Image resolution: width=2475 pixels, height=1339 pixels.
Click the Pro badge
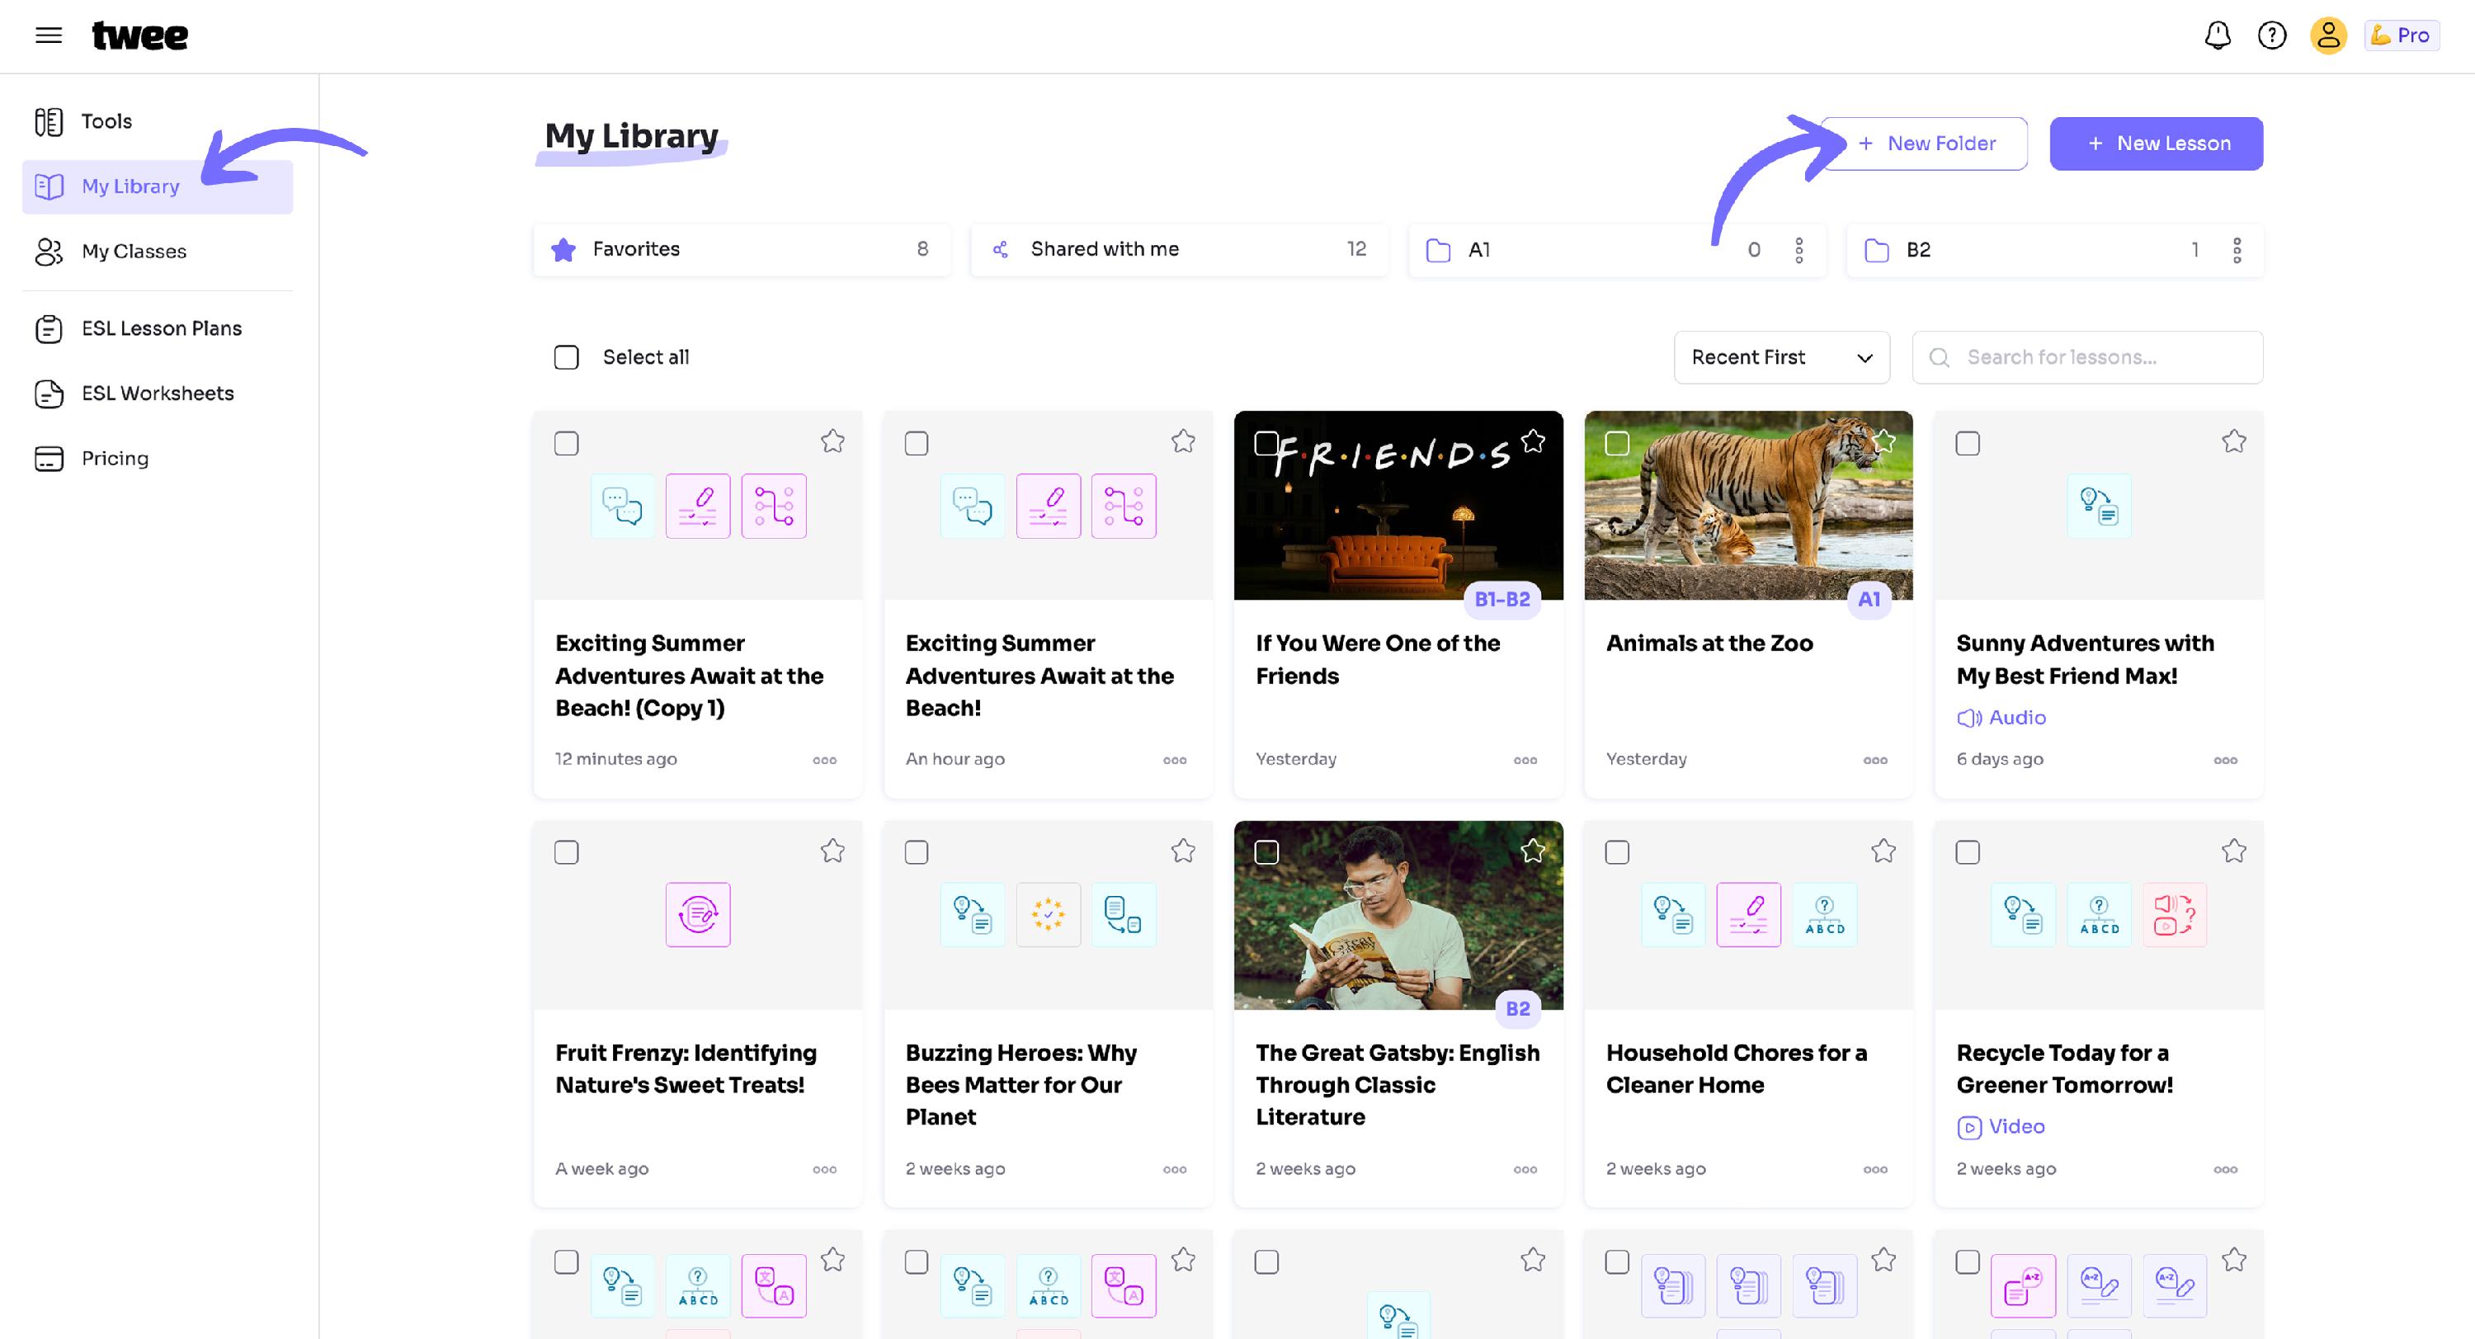(x=2401, y=35)
